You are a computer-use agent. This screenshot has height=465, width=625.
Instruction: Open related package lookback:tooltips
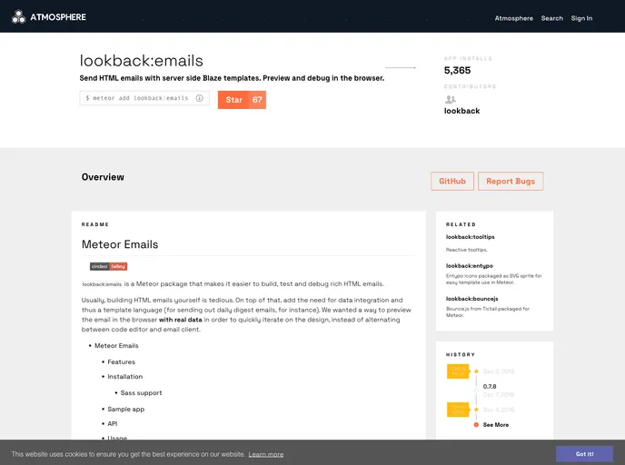coord(470,237)
